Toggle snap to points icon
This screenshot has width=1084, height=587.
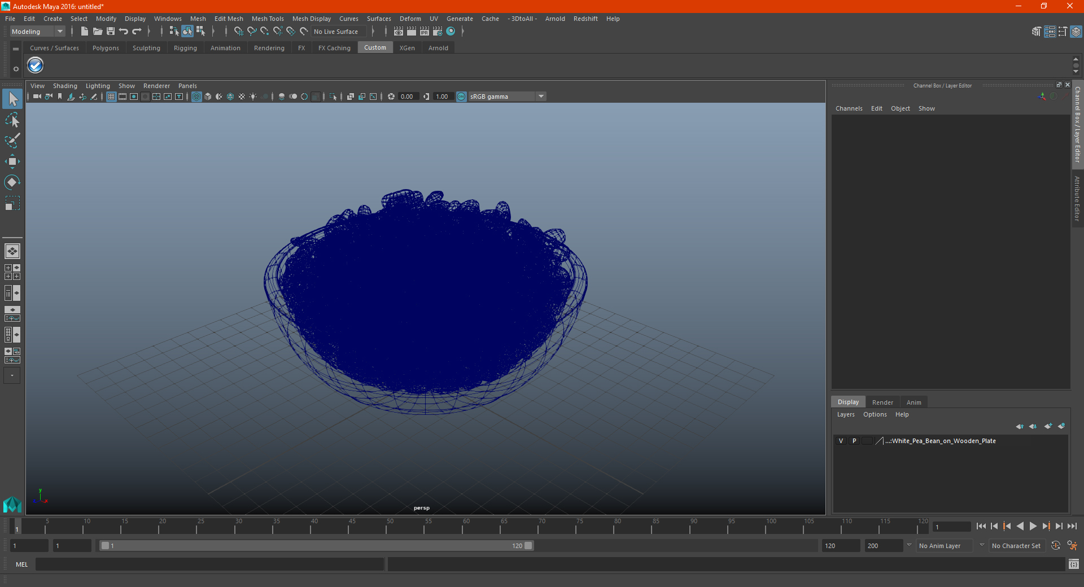tap(265, 32)
